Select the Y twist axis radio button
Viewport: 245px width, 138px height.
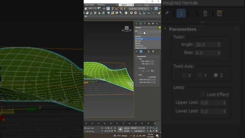click(147, 71)
